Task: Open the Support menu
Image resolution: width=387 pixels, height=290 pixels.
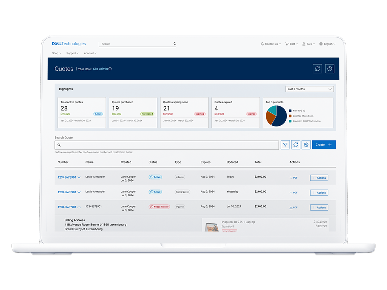Action: 72,53
